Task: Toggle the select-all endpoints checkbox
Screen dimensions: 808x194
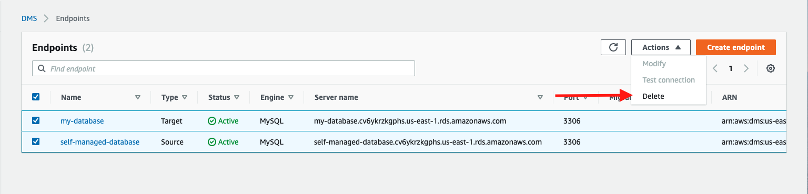Action: pos(36,97)
